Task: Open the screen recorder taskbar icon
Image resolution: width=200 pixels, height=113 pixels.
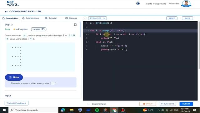Action: [122, 110]
